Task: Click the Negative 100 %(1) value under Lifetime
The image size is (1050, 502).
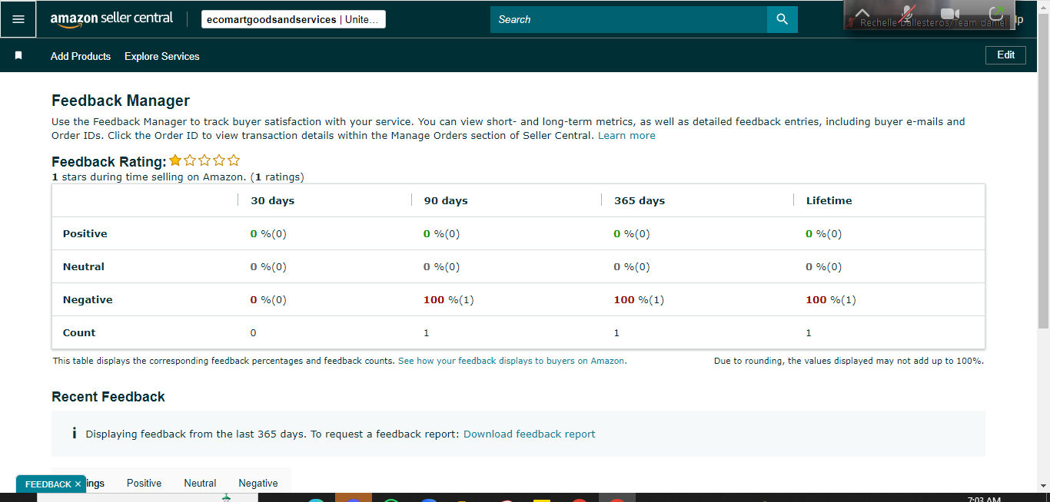Action: 830,299
